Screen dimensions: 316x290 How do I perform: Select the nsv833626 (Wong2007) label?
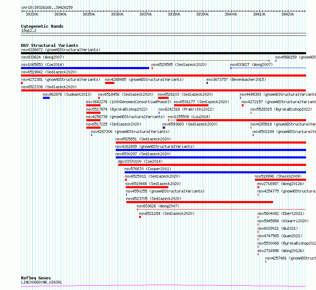(158, 206)
